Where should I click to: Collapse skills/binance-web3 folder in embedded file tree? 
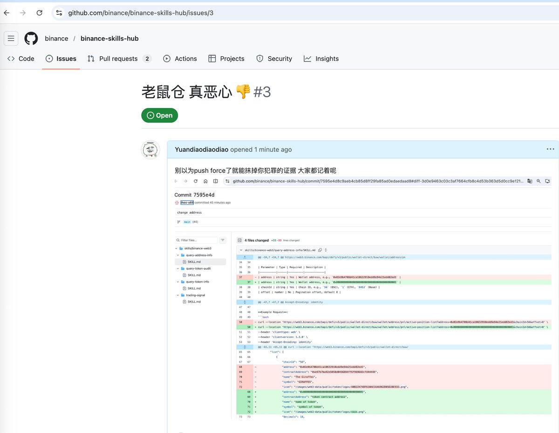pos(176,249)
